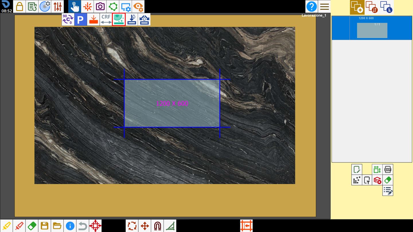Click the 90 C 0 rotation icon
413x232 pixels.
pyautogui.click(x=68, y=19)
